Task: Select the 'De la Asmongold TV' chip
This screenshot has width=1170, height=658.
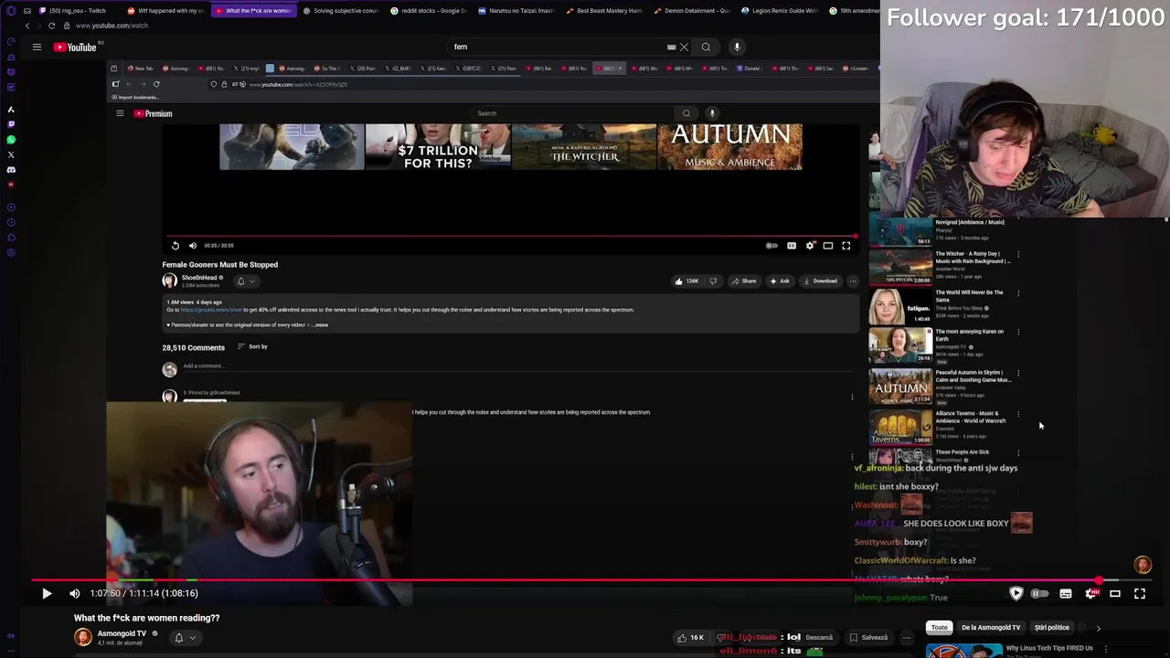Action: (x=991, y=628)
